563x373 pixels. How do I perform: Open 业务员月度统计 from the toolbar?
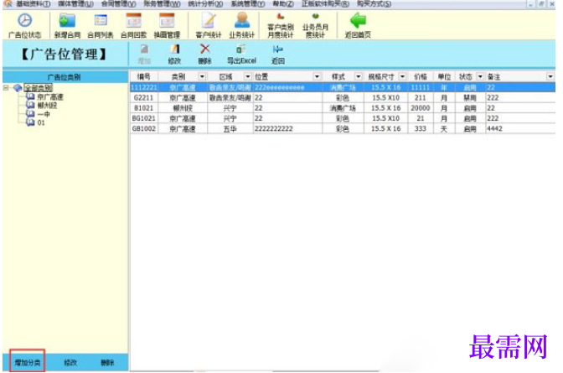click(315, 26)
